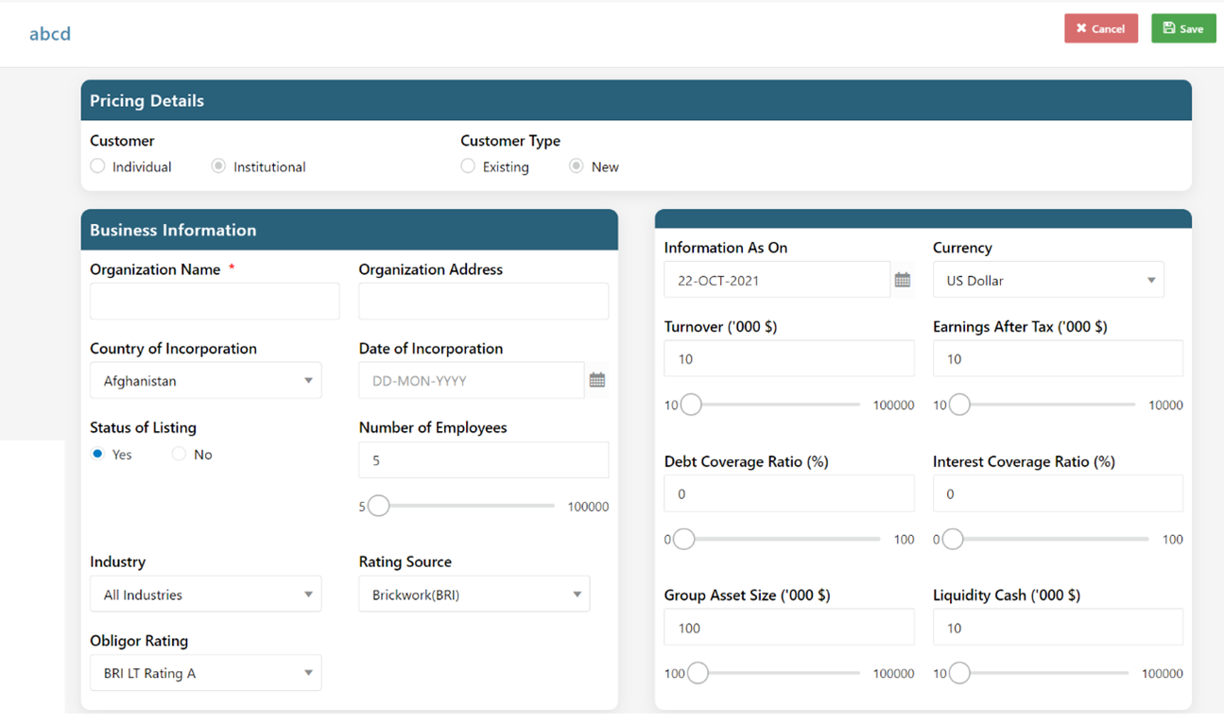
Task: Click the Group Asset Size input
Action: tap(789, 628)
